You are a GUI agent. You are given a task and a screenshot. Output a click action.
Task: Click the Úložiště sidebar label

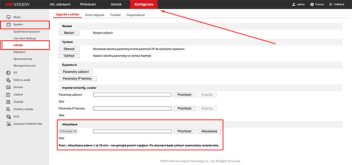coord(18,102)
